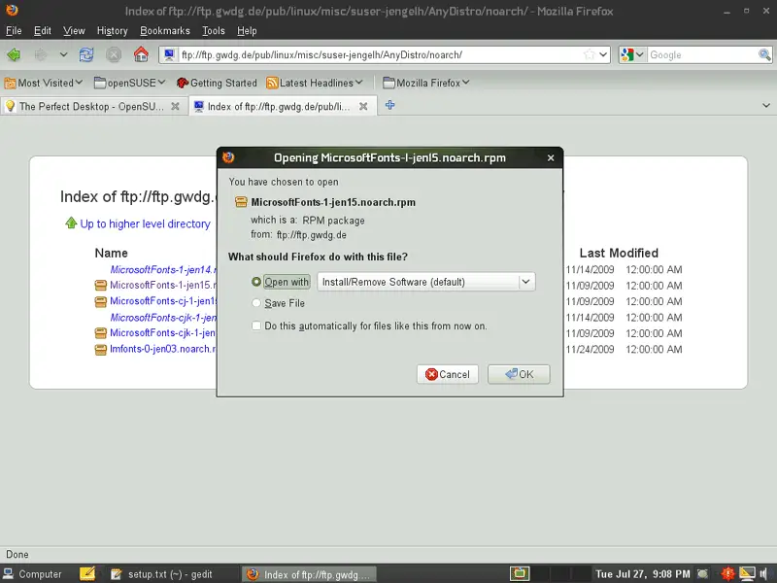The image size is (777, 583).
Task: Open the italic MicrosoftFonts-cjk-1-jen link
Action: (163, 318)
